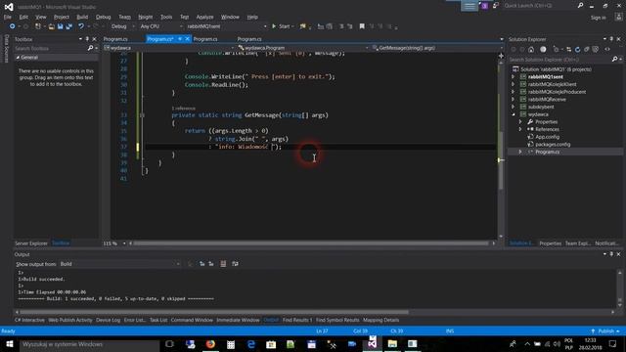Click the code editor horizontal scrollbar
The width and height of the screenshot is (626, 352).
point(311,243)
